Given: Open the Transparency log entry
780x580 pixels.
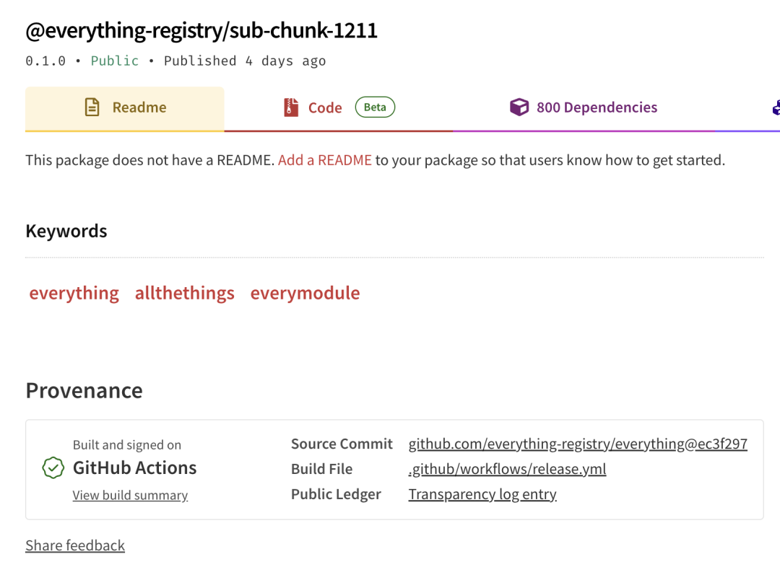Looking at the screenshot, I should click(482, 494).
